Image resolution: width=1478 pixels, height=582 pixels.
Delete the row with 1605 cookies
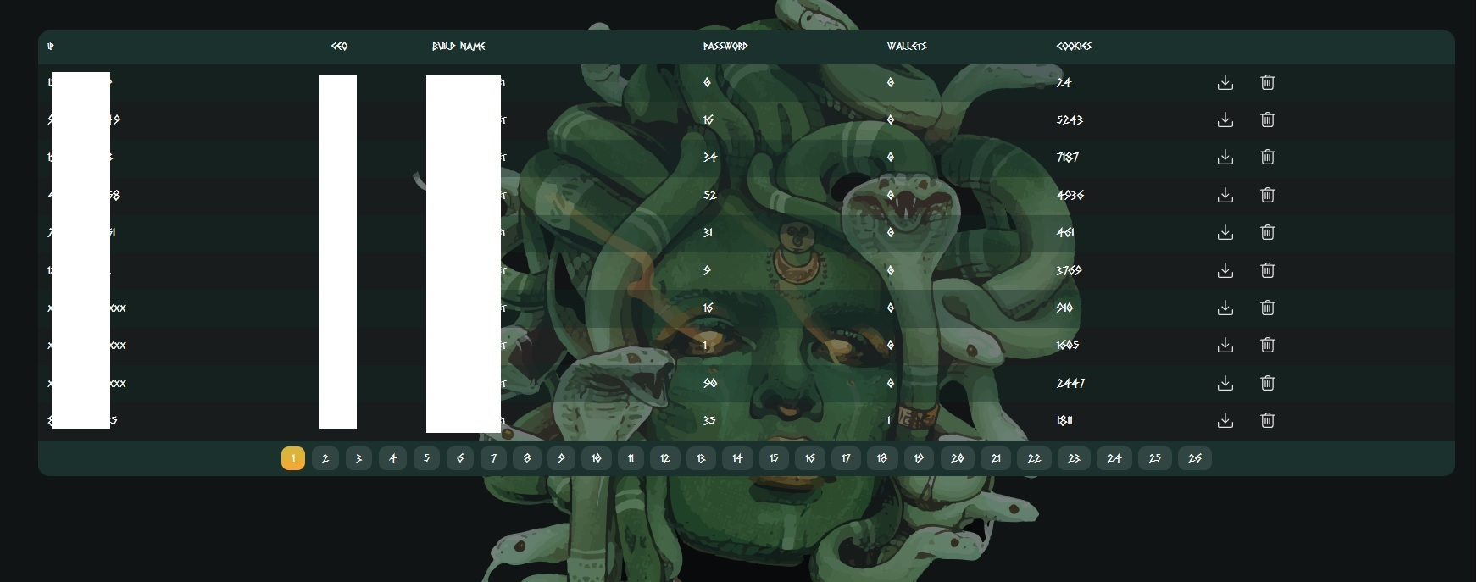point(1267,345)
